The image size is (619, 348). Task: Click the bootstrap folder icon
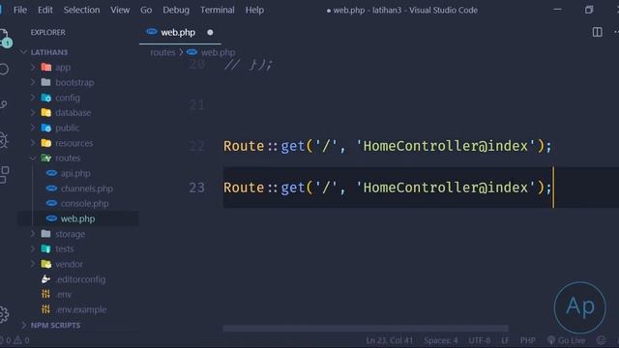point(46,82)
